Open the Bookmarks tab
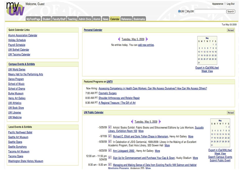The height and width of the screenshot is (182, 243). pos(139,19)
